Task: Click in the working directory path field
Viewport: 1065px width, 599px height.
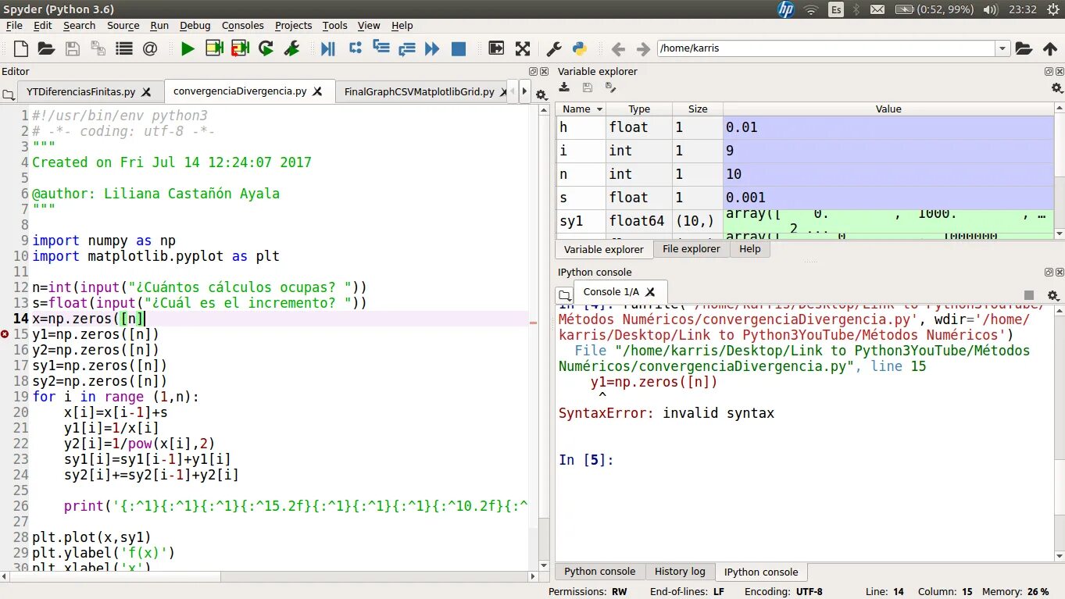Action: [x=826, y=48]
